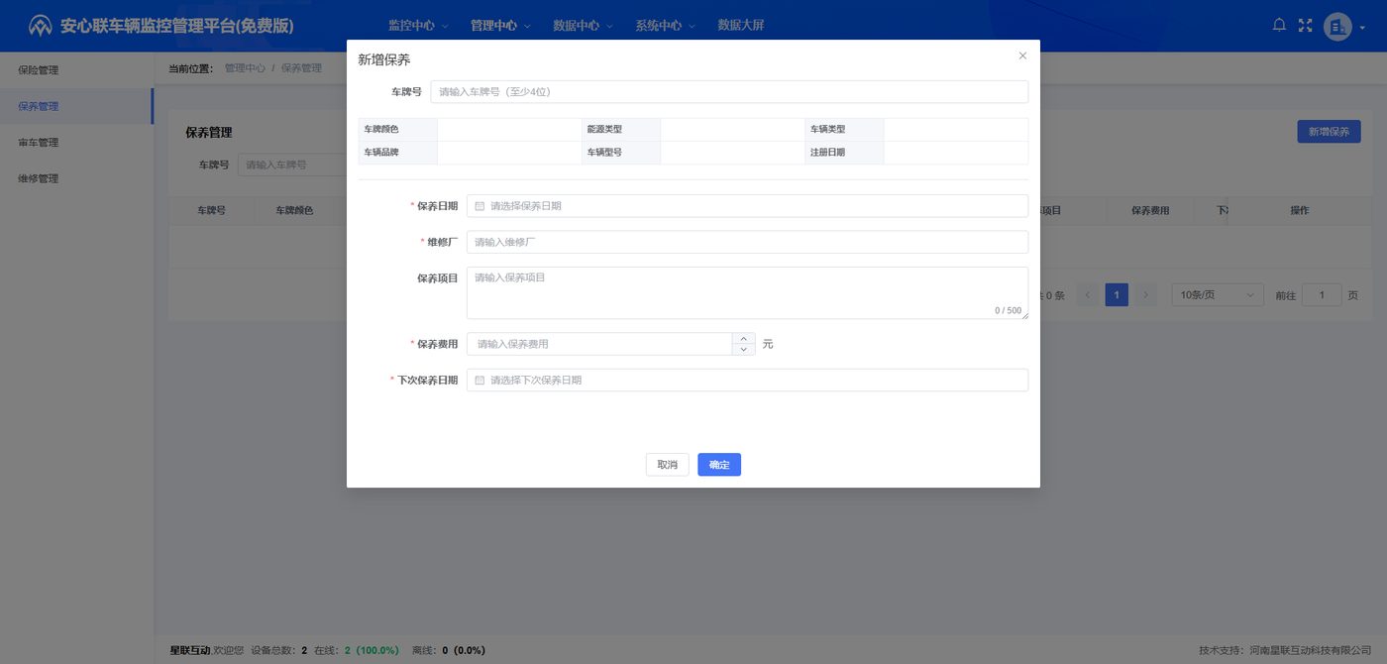Click 河南星联互动科技有限公司 footer text
Screen dimensions: 1387x664
pyautogui.click(x=1311, y=651)
